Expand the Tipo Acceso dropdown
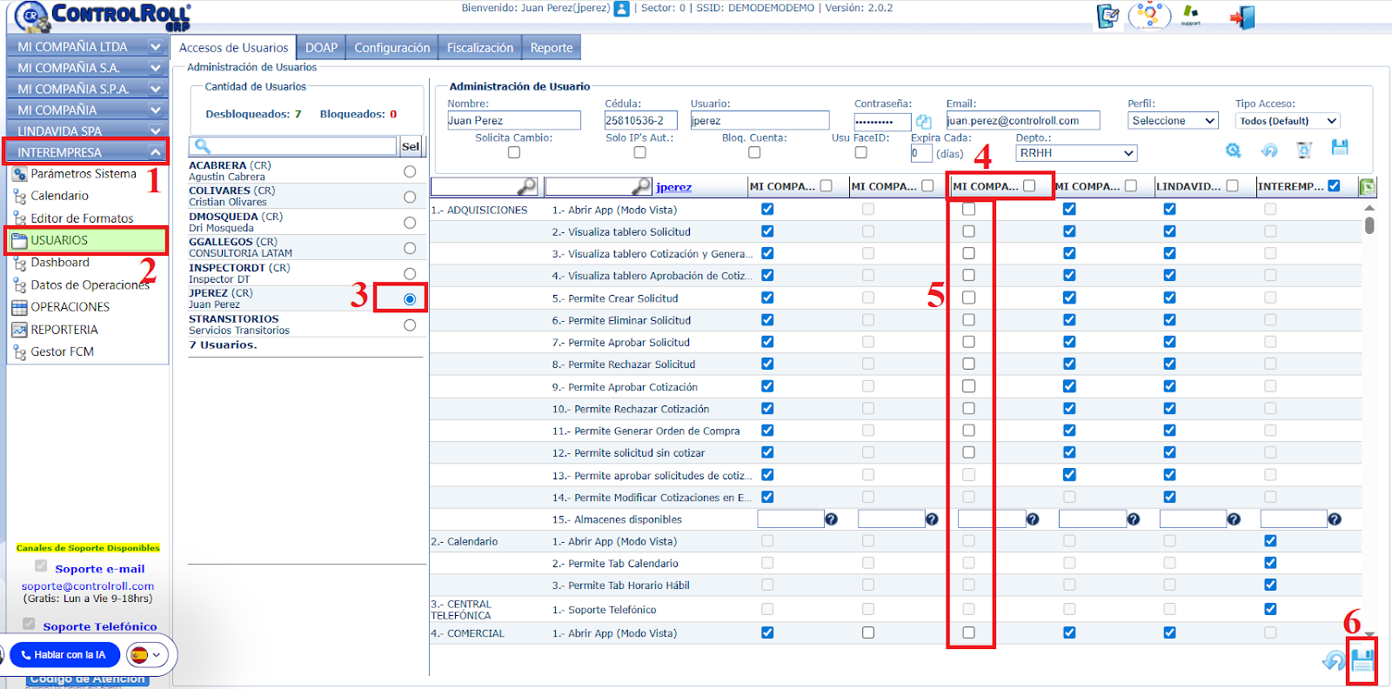The height and width of the screenshot is (689, 1392). tap(1287, 121)
